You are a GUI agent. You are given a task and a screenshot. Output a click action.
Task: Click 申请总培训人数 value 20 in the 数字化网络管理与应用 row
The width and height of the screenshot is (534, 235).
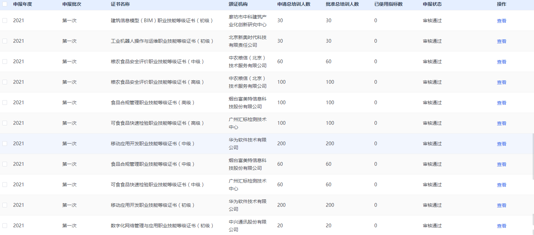(280, 226)
